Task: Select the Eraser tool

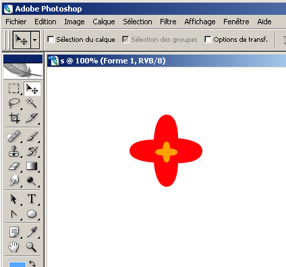Action: [14, 167]
